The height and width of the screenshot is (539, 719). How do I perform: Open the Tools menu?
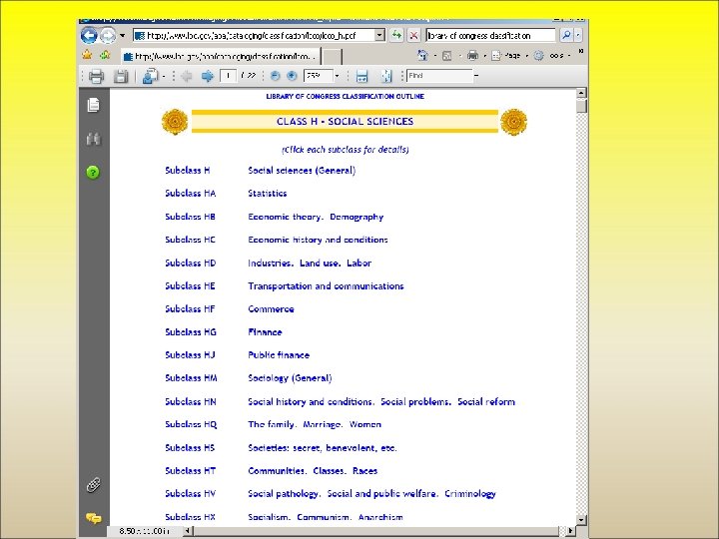(550, 56)
